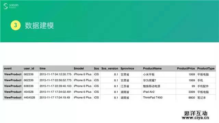Select iPhone 6 Plus in the 魅族移动电源 row

click(x=82, y=86)
